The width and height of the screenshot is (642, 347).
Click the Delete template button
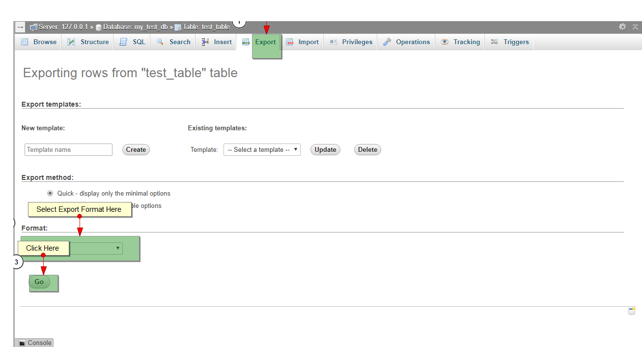367,149
